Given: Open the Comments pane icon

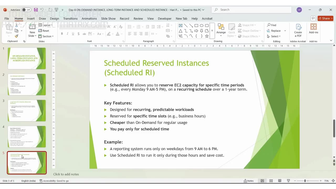Looking at the screenshot, I should (x=313, y=18).
